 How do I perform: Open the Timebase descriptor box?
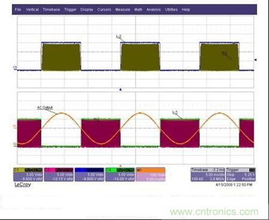pyautogui.click(x=208, y=174)
